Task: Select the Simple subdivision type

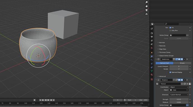Action: pyautogui.click(x=182, y=63)
